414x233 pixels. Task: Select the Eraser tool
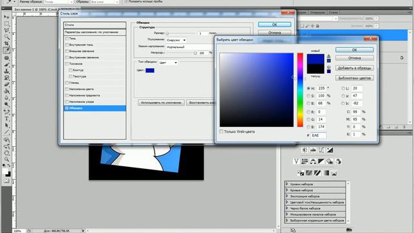point(6,85)
